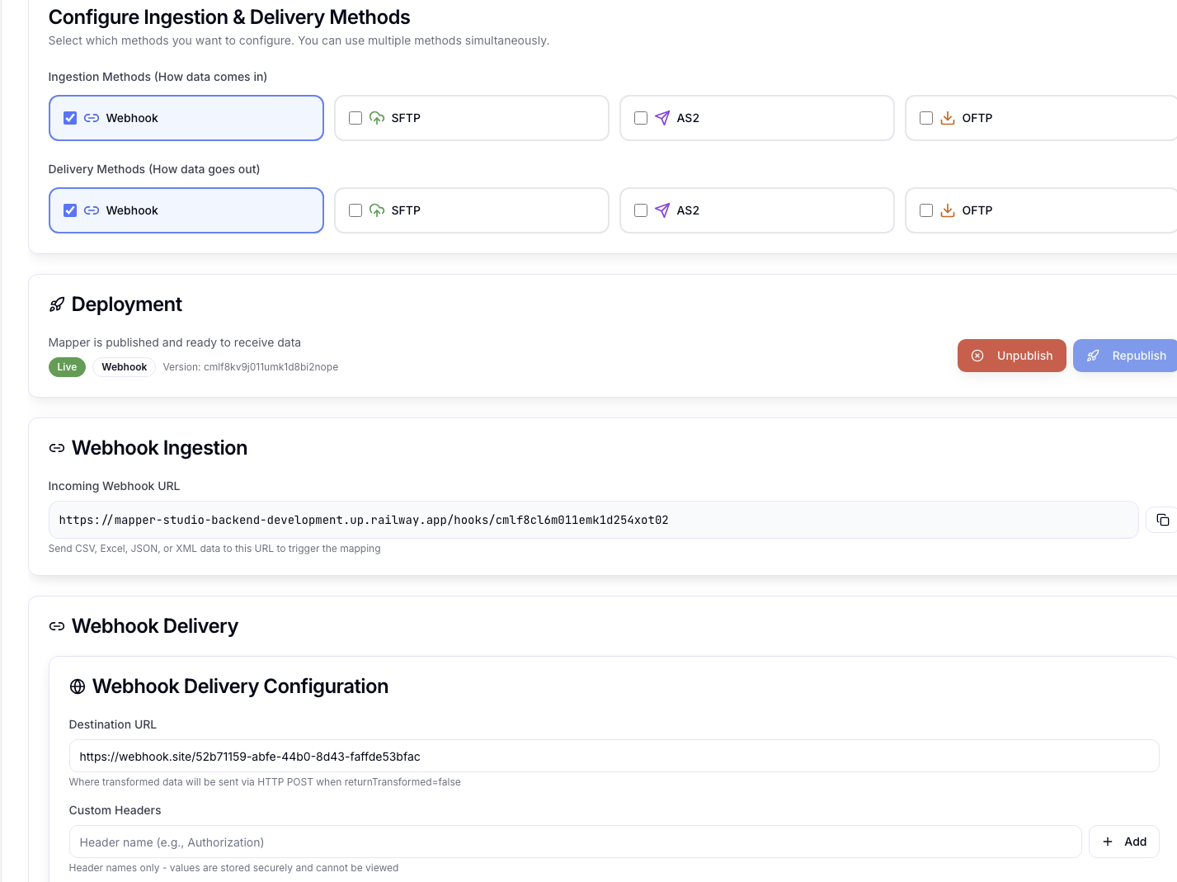The image size is (1177, 882).
Task: Click the Incoming Webhook URL text box
Action: [x=593, y=520]
